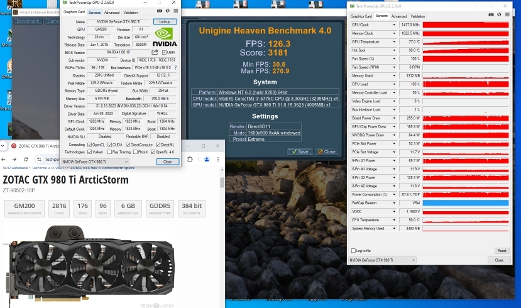
Task: Click the refresh icon in Sensors GPU-Z window
Action: point(499,14)
